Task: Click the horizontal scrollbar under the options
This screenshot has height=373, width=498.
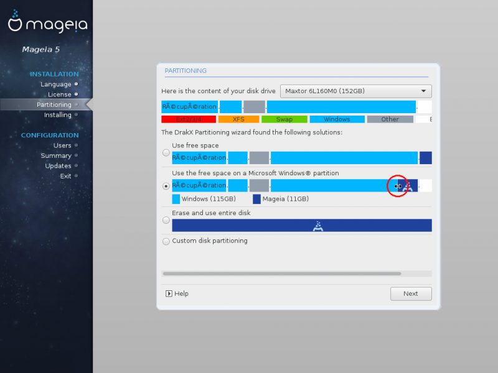Action: click(281, 273)
